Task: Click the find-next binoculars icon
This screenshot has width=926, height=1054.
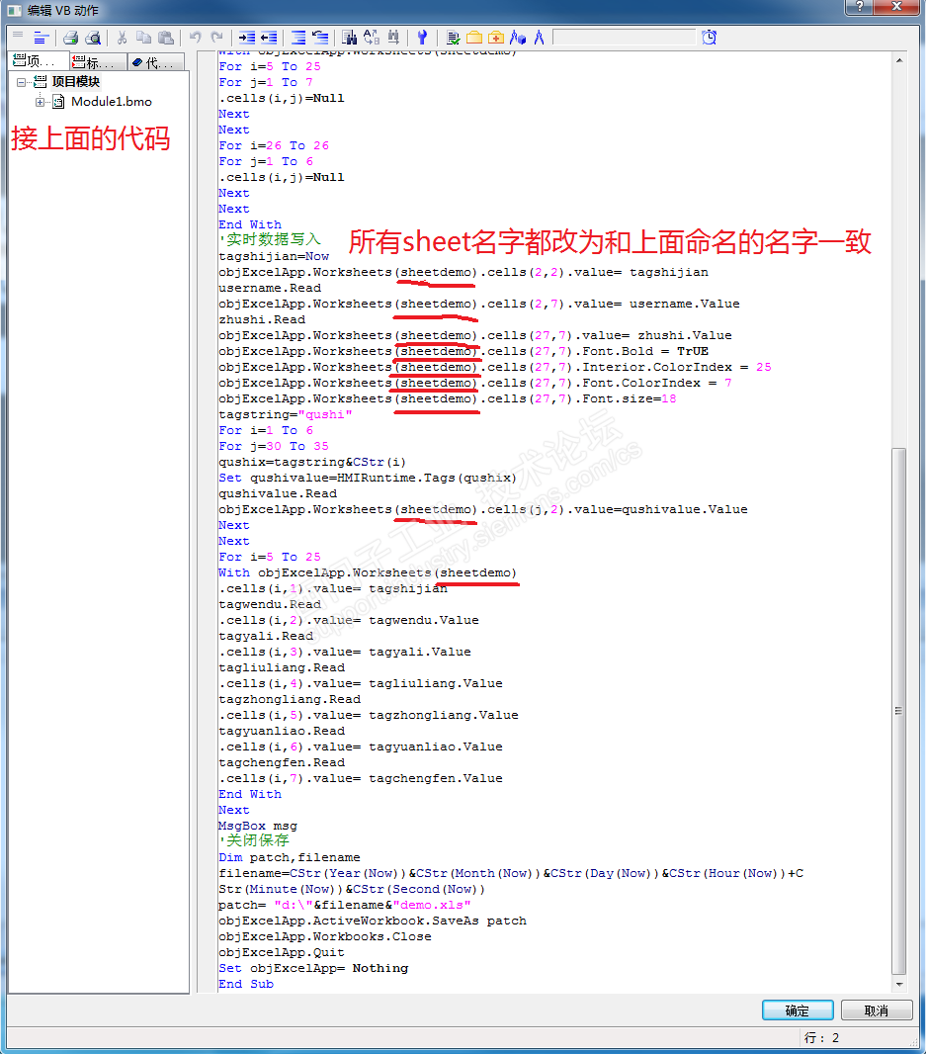Action: click(393, 38)
